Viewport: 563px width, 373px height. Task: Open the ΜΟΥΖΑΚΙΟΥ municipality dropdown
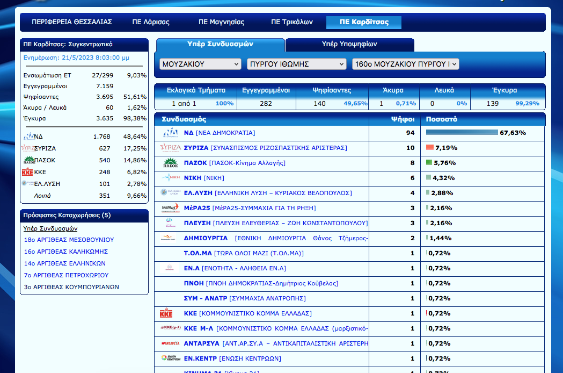200,64
